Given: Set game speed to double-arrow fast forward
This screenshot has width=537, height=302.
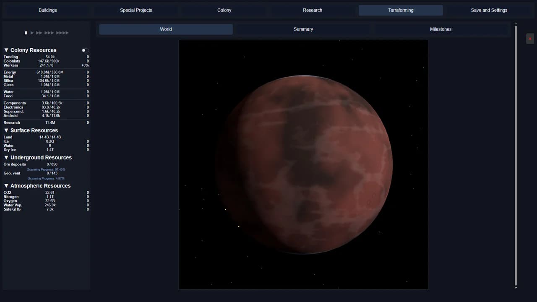Looking at the screenshot, I should (x=39, y=33).
